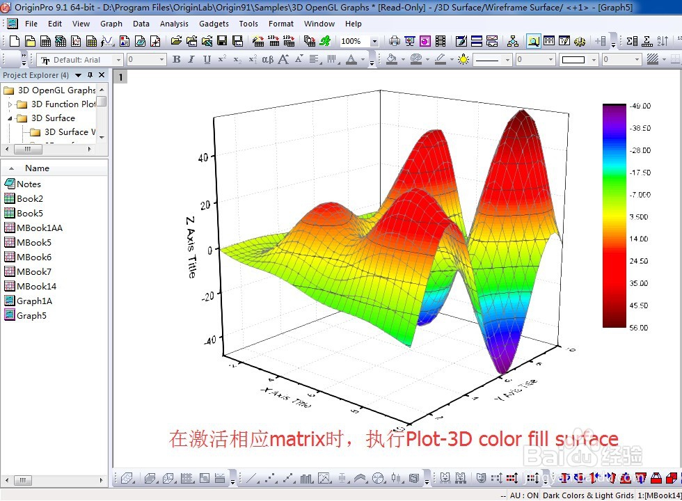Image resolution: width=682 pixels, height=501 pixels.
Task: Click the Z Axis Title label
Action: coord(191,247)
